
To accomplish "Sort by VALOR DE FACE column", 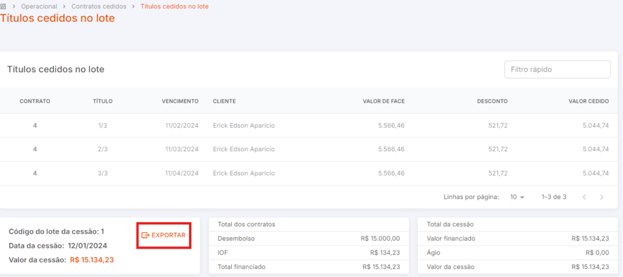I will (x=384, y=101).
